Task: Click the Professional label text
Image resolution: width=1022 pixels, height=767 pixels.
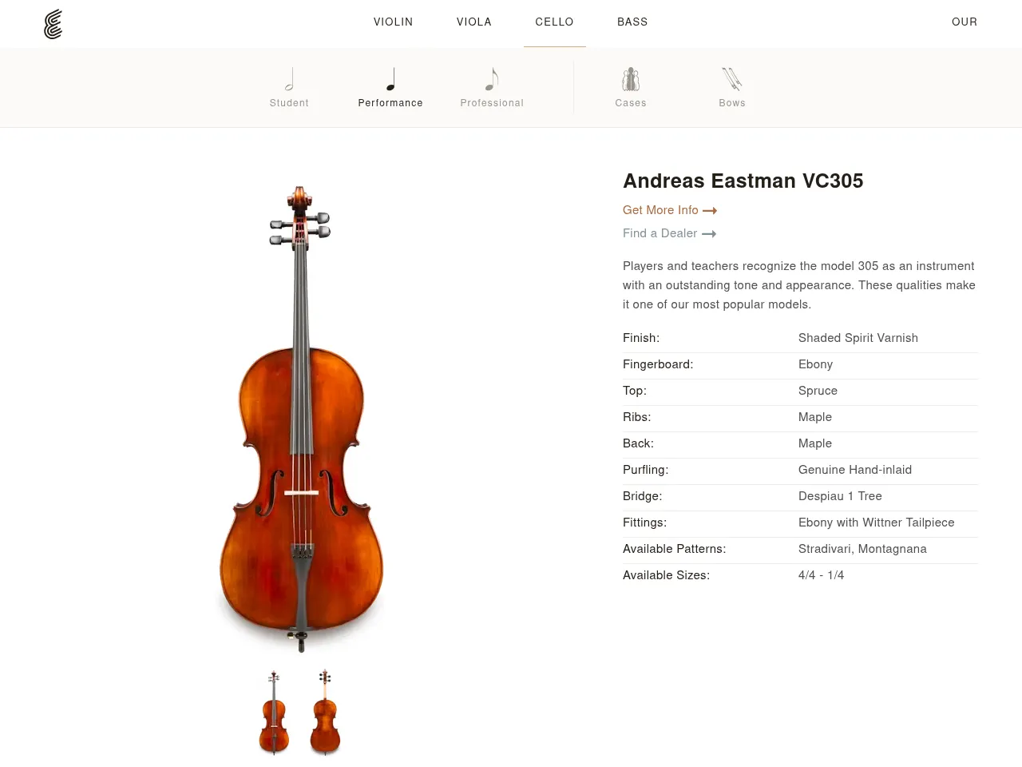Action: point(492,103)
